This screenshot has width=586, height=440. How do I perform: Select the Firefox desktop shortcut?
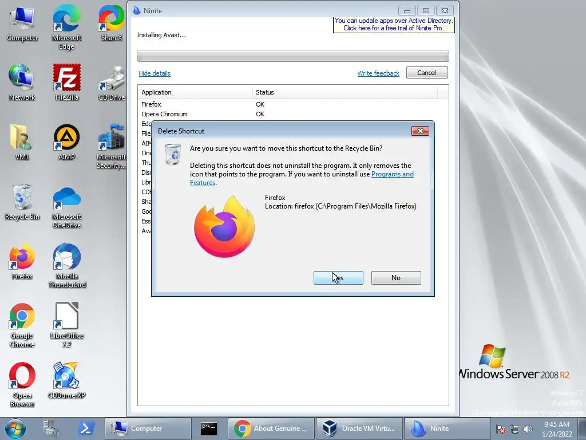click(x=22, y=261)
